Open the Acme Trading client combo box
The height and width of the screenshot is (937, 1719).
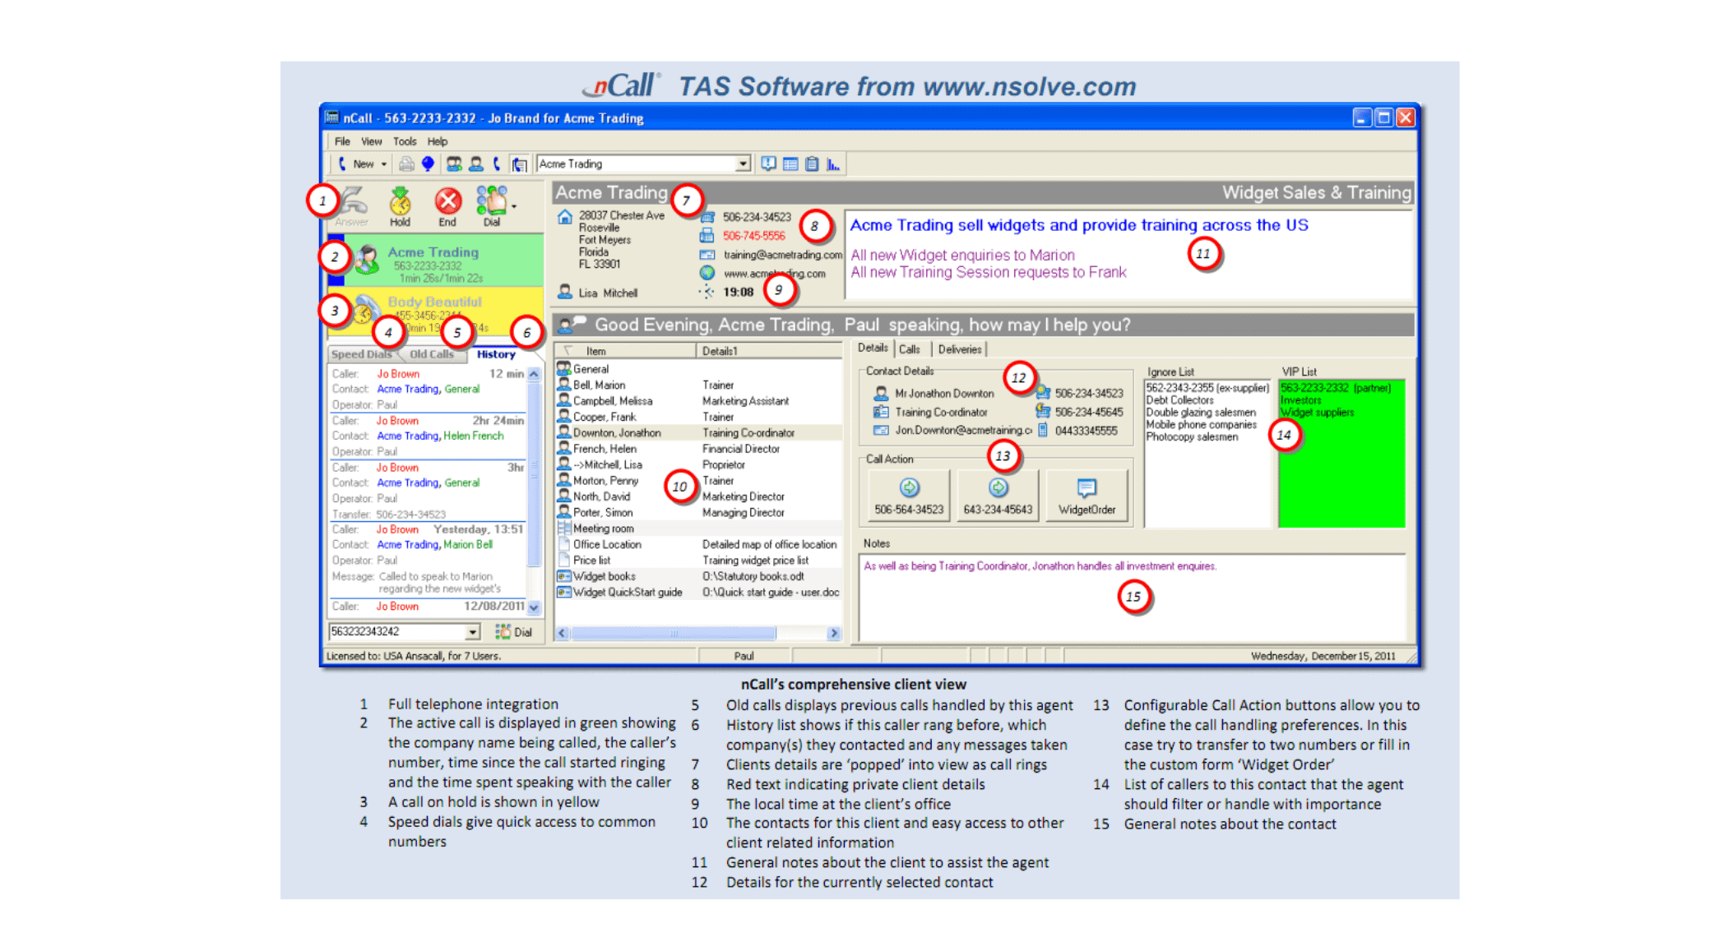tap(743, 164)
